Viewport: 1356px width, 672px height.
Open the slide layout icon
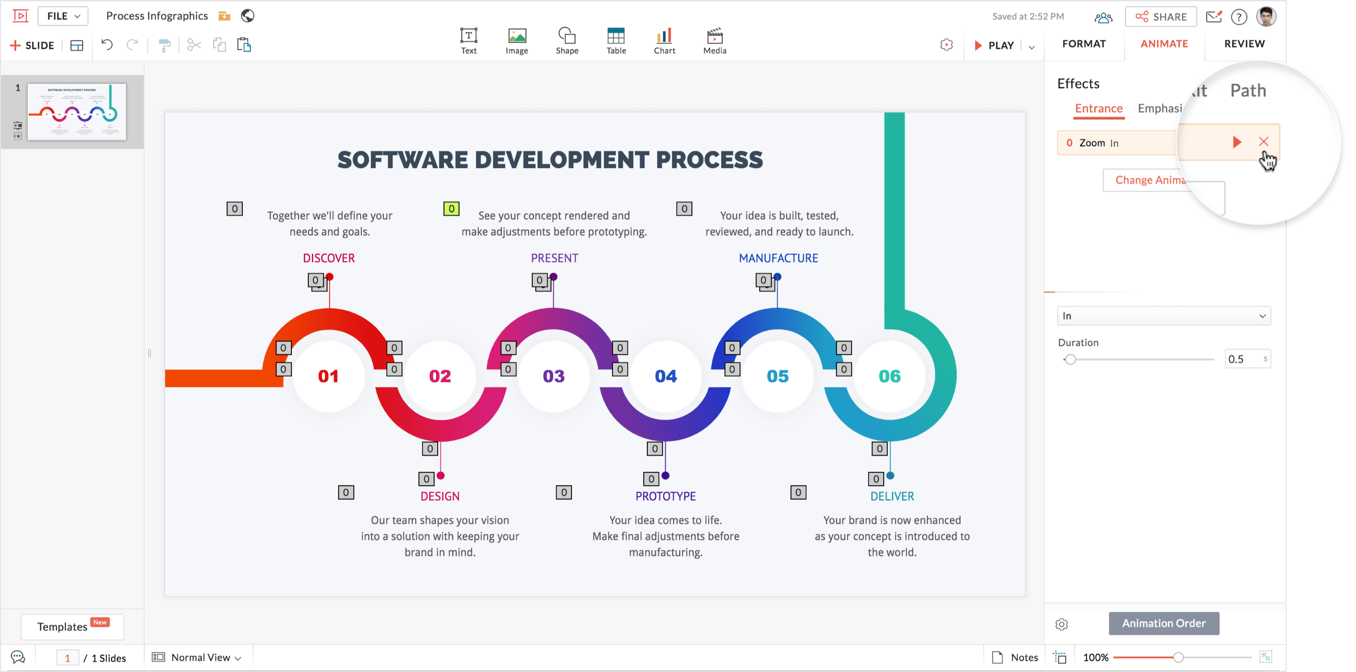coord(77,45)
